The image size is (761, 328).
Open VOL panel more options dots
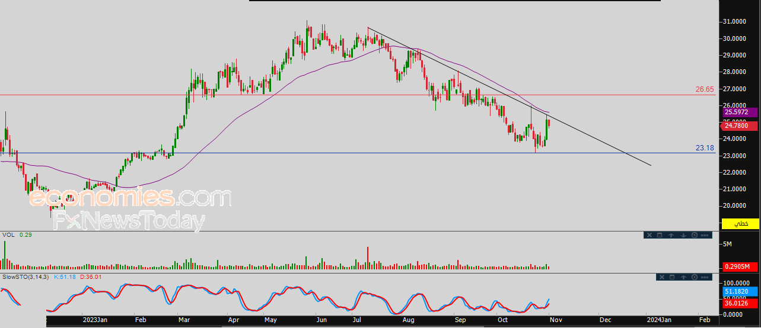click(x=705, y=235)
